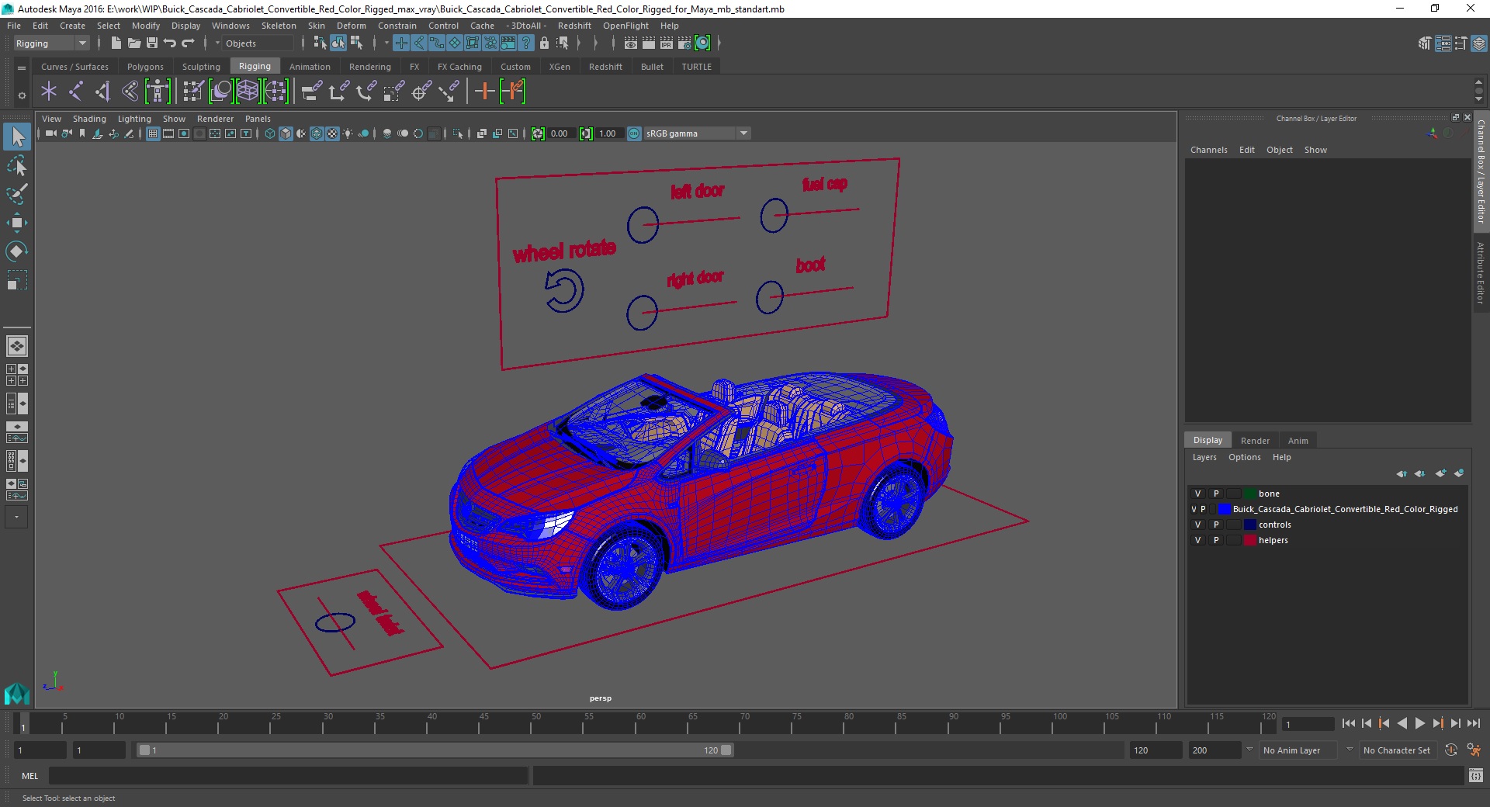Viewport: 1490px width, 807px height.
Task: Click the Single Perspective View layout icon
Action: point(17,346)
